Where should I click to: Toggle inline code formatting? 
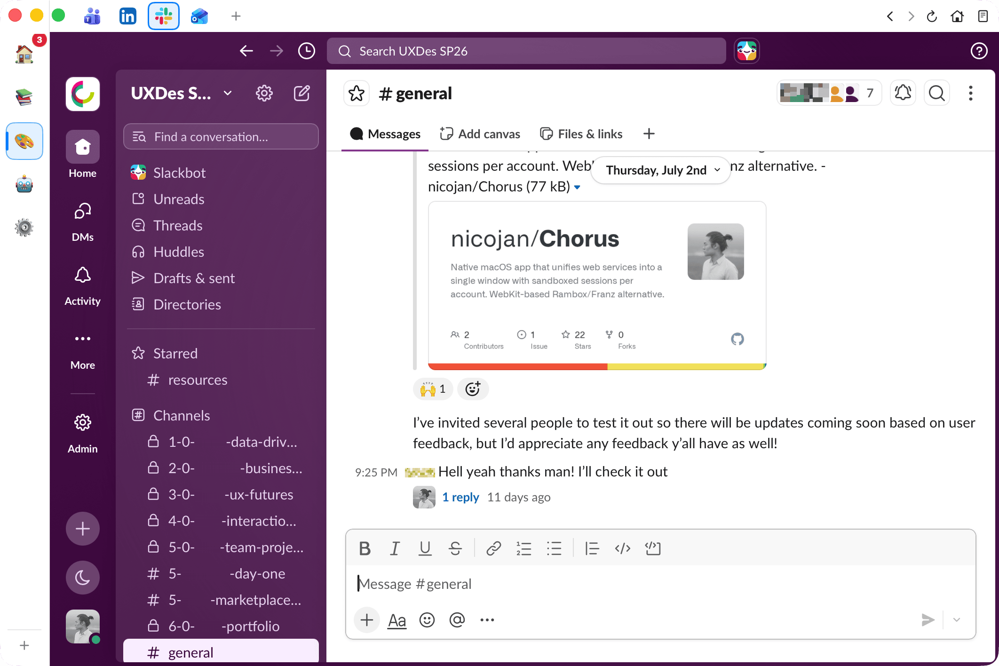coord(622,548)
